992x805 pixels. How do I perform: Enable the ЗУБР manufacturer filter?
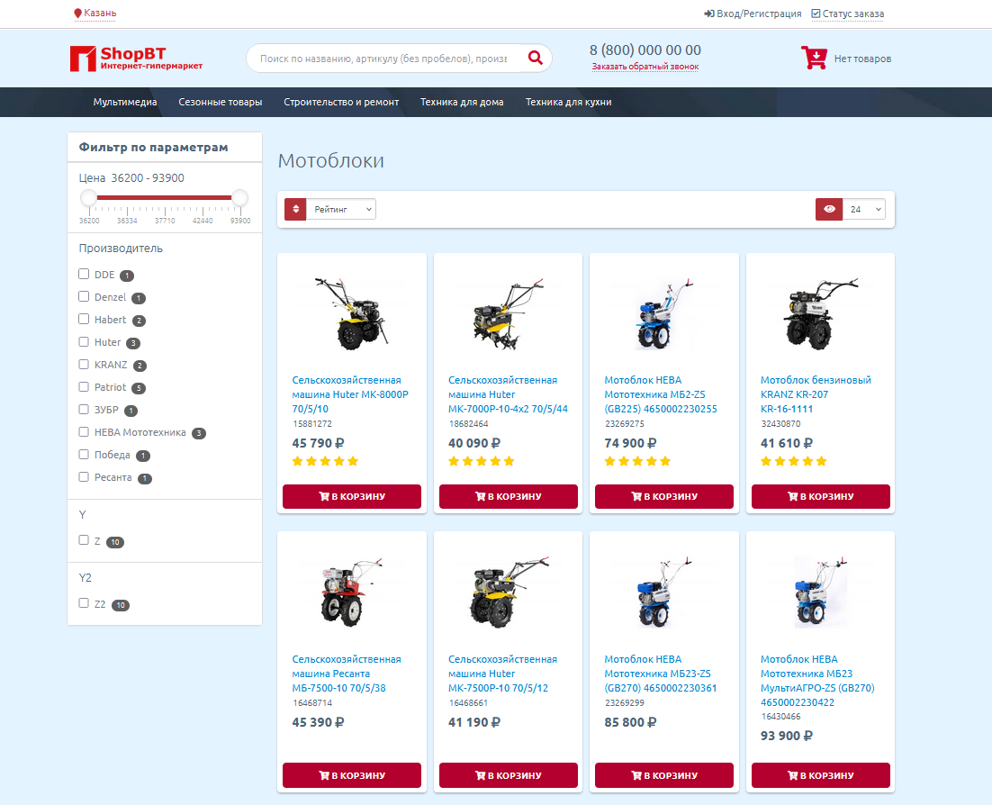point(84,410)
